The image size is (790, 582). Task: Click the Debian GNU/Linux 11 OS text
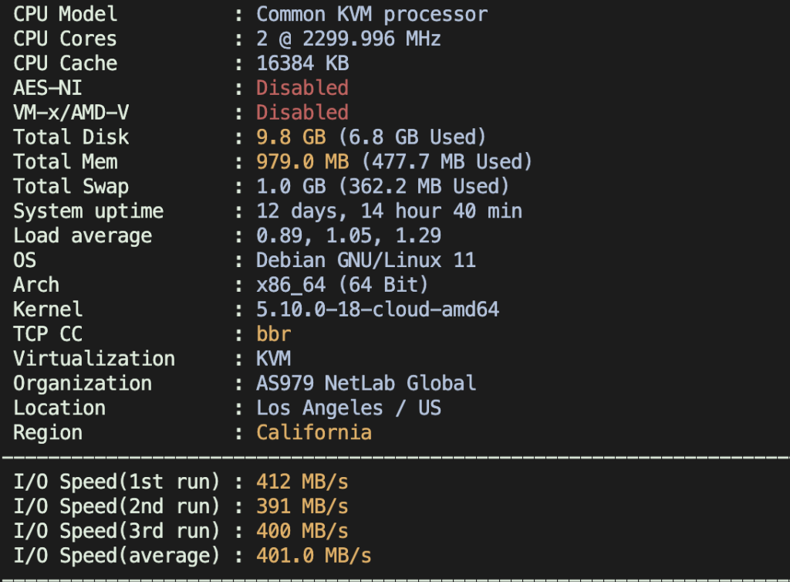coord(366,260)
